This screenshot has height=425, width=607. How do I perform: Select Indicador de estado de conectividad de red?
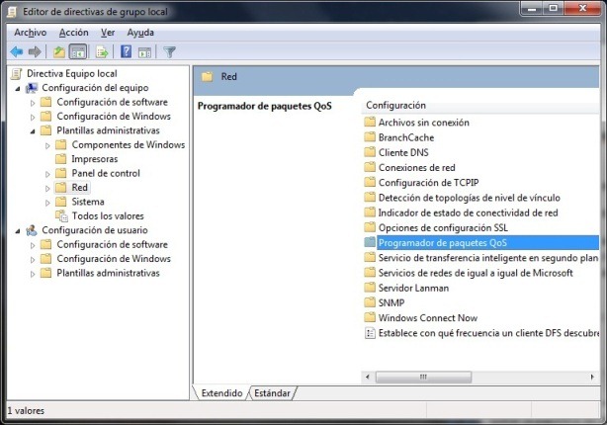pyautogui.click(x=468, y=212)
